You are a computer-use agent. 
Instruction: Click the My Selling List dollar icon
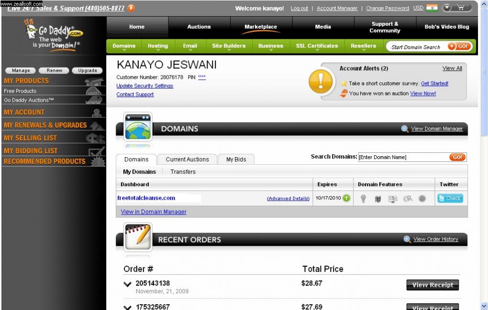(95, 138)
